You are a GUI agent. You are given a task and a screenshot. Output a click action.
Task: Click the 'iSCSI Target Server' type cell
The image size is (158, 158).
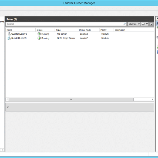click(x=66, y=38)
